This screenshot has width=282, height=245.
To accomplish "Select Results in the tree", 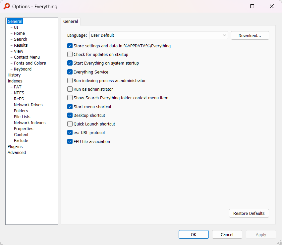I will (21, 45).
